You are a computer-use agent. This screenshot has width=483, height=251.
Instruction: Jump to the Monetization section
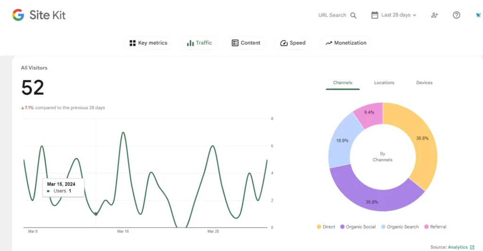pyautogui.click(x=346, y=43)
